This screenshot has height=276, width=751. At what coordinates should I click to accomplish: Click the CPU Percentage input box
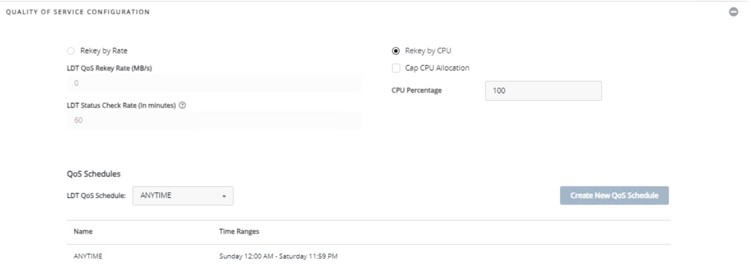coord(543,91)
